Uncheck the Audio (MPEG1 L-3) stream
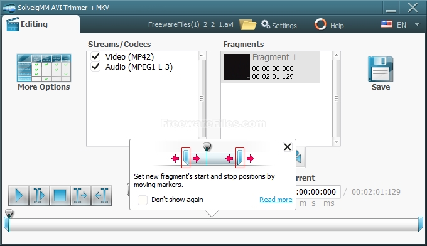427x246 pixels. click(x=95, y=67)
